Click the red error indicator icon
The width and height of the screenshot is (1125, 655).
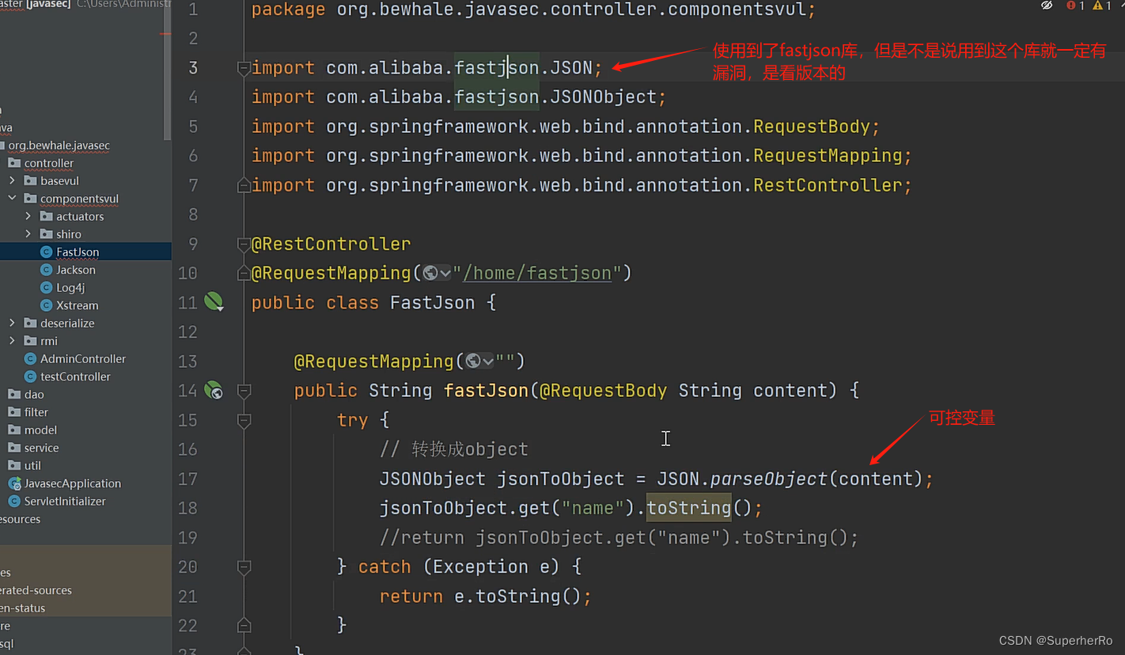point(1070,6)
